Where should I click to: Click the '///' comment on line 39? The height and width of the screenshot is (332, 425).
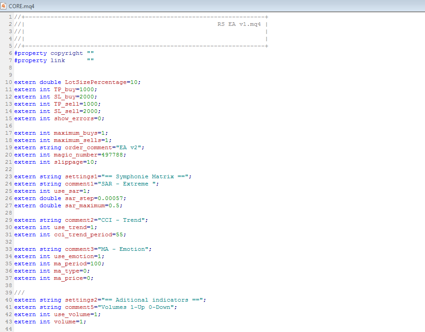click(20, 293)
